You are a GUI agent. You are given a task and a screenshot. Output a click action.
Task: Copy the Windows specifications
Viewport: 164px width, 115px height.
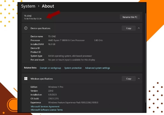pos(129,79)
